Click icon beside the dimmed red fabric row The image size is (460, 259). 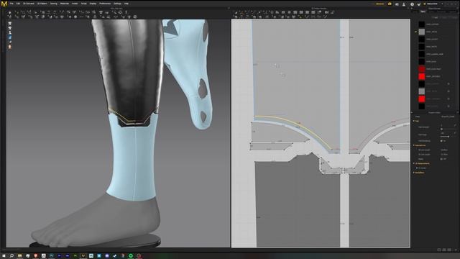click(x=448, y=99)
